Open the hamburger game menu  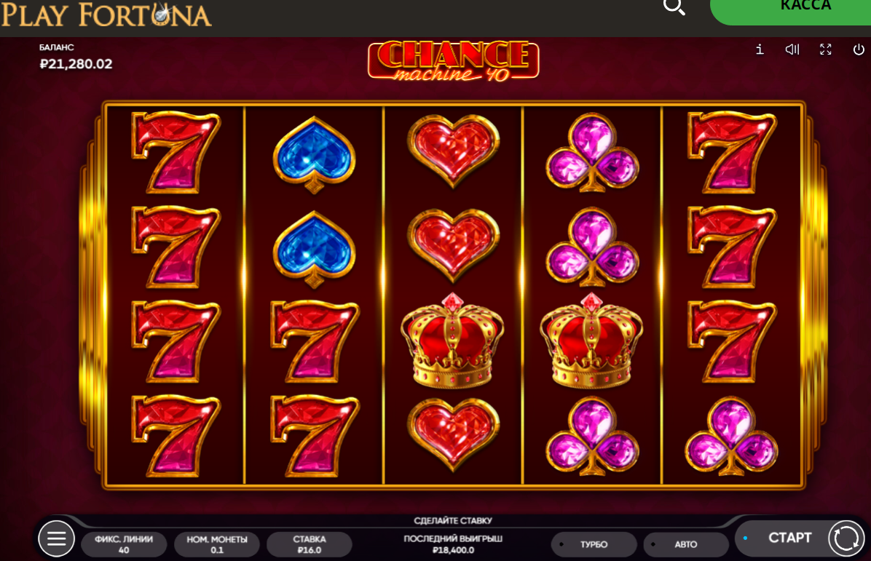(x=56, y=538)
